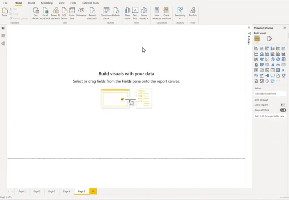The height and width of the screenshot is (200, 289).
Task: Go to Page 3 tab
Action: pos(52,191)
